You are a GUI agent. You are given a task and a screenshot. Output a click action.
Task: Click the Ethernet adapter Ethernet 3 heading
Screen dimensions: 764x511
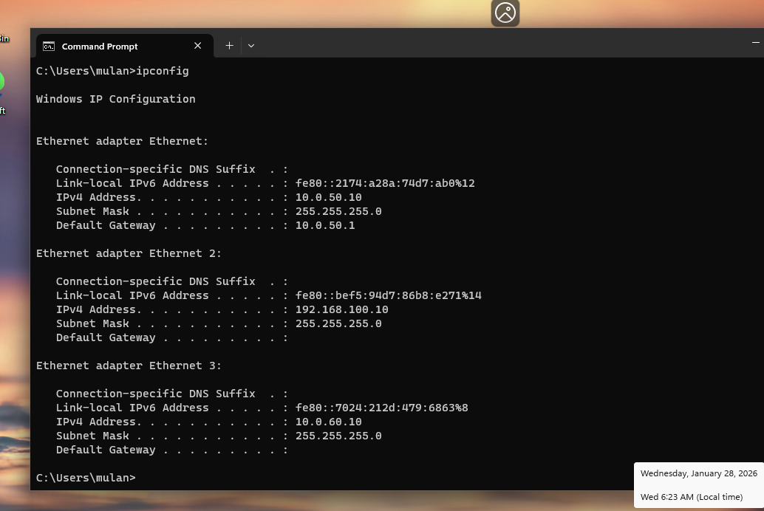(129, 366)
